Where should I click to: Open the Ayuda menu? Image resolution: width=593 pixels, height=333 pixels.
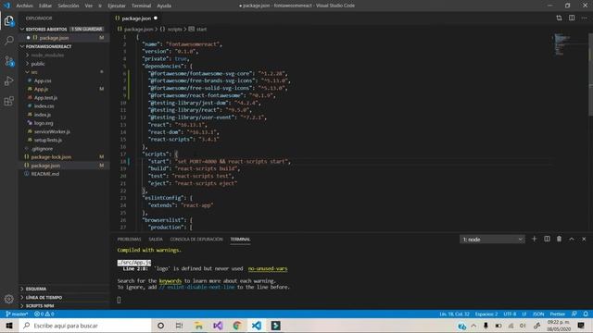pyautogui.click(x=164, y=6)
